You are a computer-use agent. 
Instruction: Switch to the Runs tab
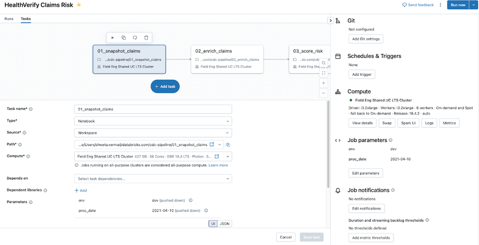pos(9,19)
